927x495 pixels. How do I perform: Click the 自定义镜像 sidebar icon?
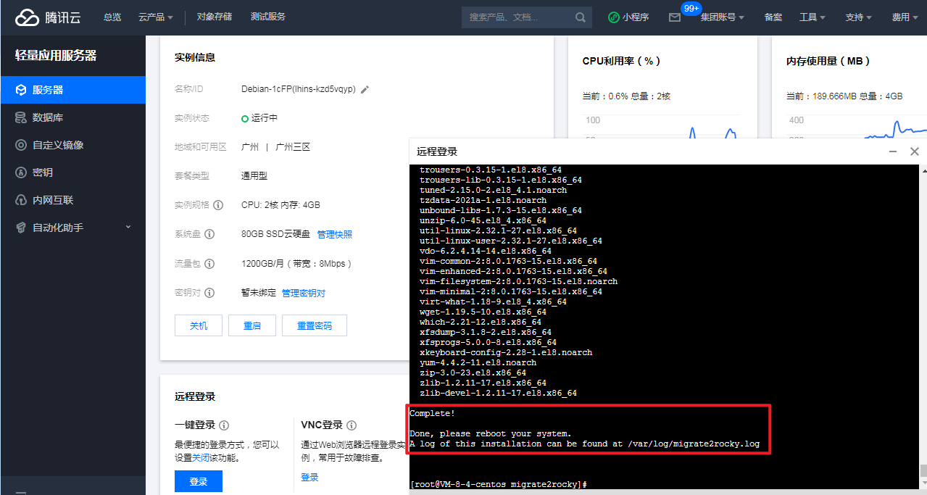click(x=21, y=145)
